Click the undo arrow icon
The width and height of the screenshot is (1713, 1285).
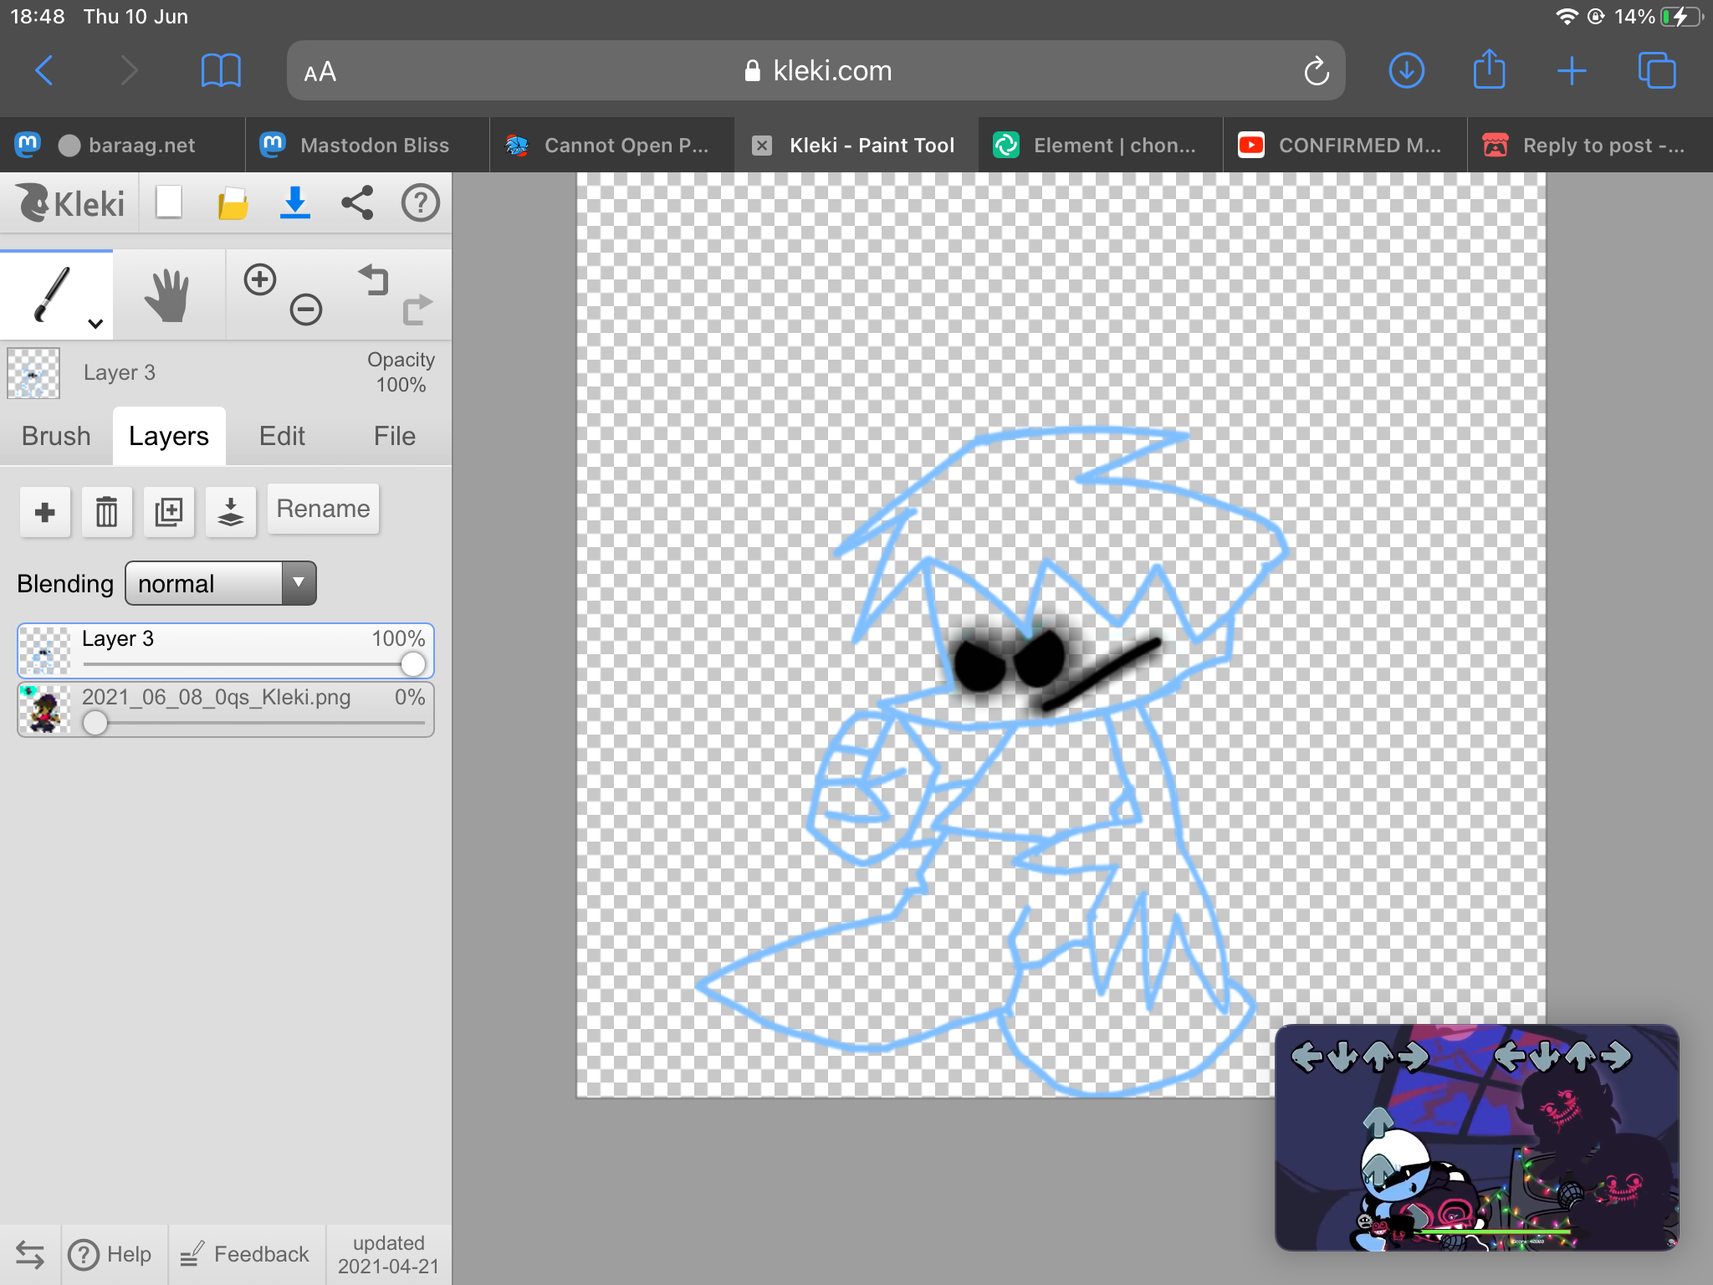click(x=374, y=279)
